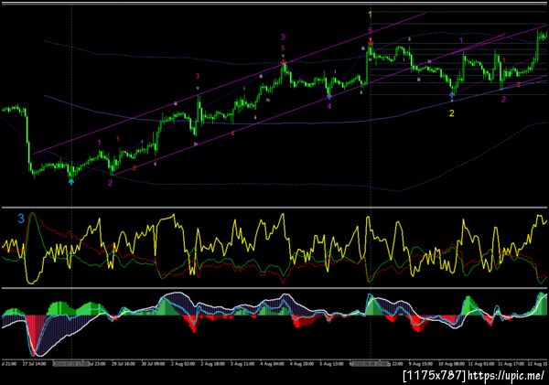This screenshot has width=549, height=385.
Task: Click the 27 Jul 14:00 time label
Action: (x=35, y=364)
